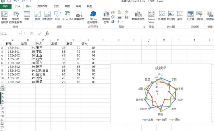This screenshot has width=214, height=131.
Task: Click the Insert Function fx button
Action: click(x=47, y=33)
